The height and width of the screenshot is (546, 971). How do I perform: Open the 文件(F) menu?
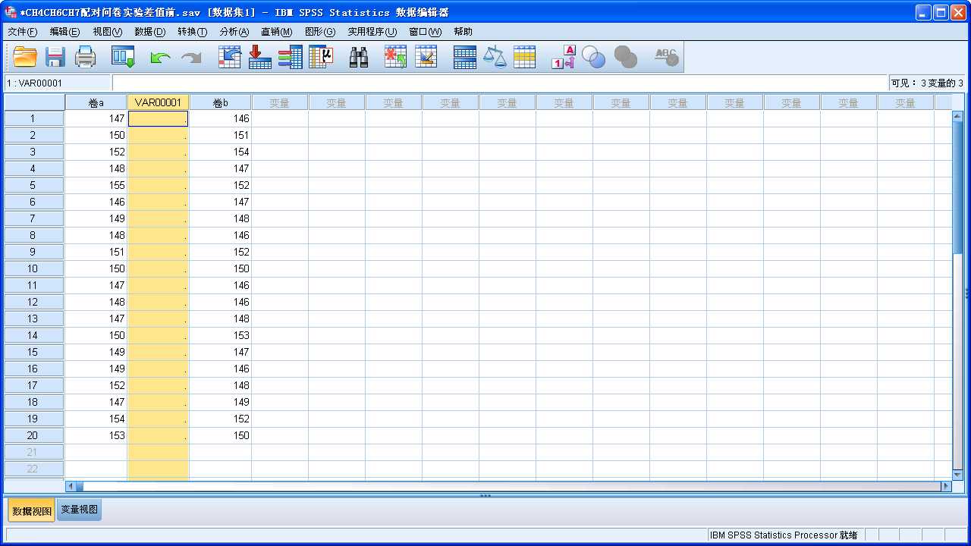(22, 32)
